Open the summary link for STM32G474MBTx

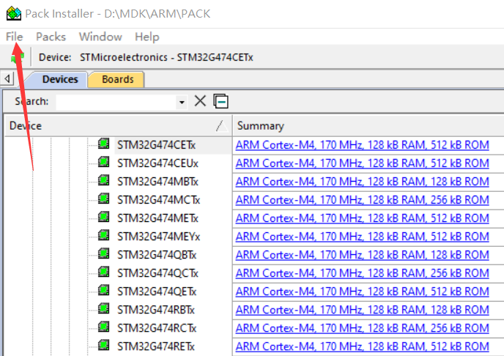click(362, 182)
